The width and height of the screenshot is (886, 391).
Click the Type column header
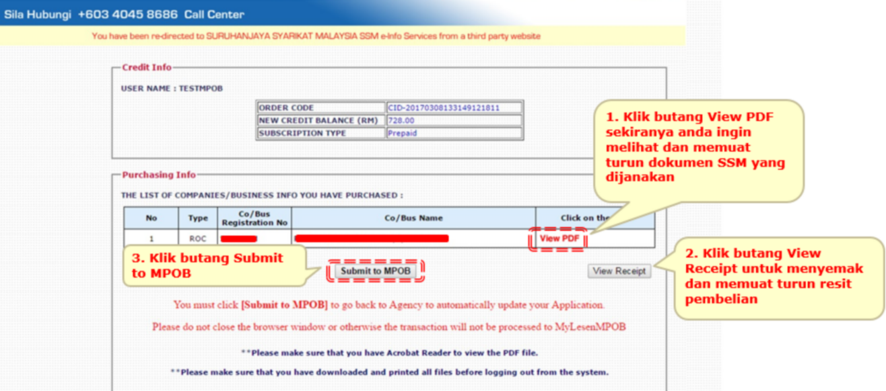pyautogui.click(x=198, y=218)
